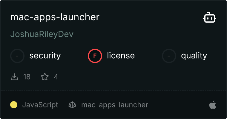The width and height of the screenshot is (227, 119).
Task: Click the quality grade dash circle
Action: pos(169,56)
